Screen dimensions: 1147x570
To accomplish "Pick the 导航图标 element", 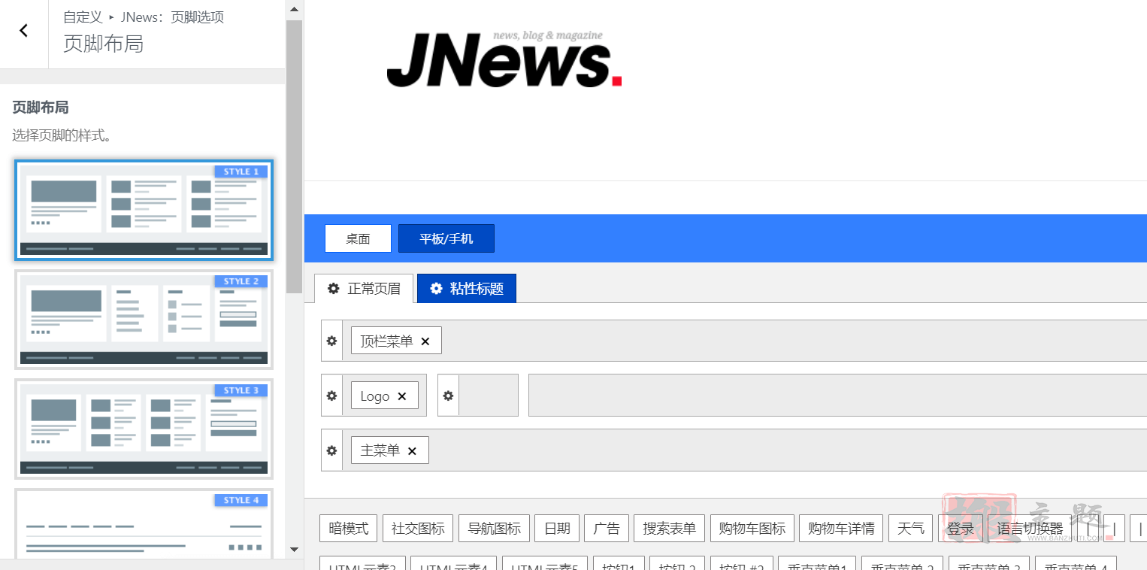I will pyautogui.click(x=495, y=529).
